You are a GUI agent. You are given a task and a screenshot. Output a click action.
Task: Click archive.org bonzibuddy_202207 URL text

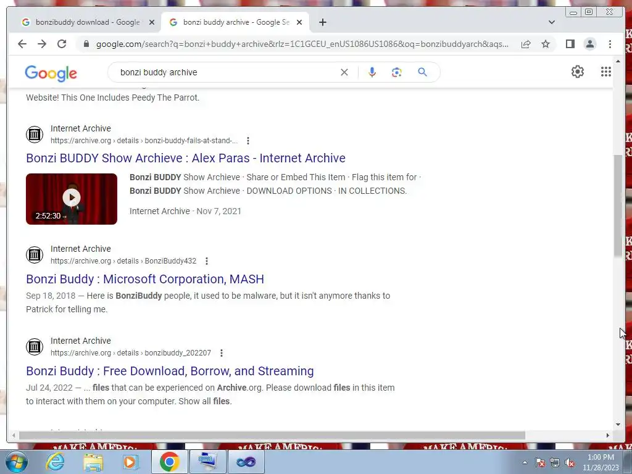pyautogui.click(x=131, y=353)
